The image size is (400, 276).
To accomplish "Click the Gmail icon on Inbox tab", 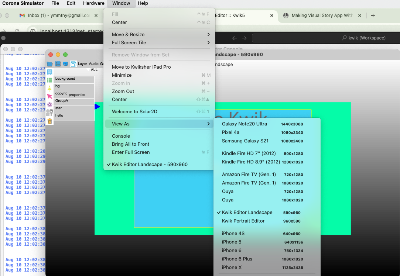I will 22,15.
